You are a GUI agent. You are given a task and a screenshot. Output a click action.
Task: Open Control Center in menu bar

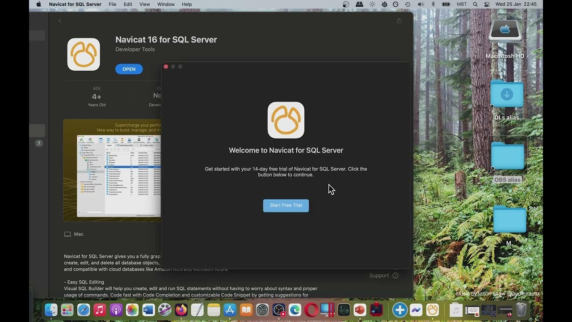click(x=486, y=4)
